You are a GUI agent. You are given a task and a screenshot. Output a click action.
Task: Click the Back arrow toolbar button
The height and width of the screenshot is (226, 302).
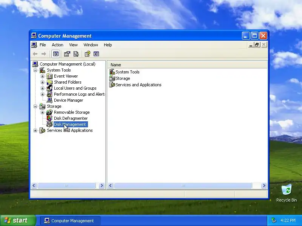click(35, 54)
